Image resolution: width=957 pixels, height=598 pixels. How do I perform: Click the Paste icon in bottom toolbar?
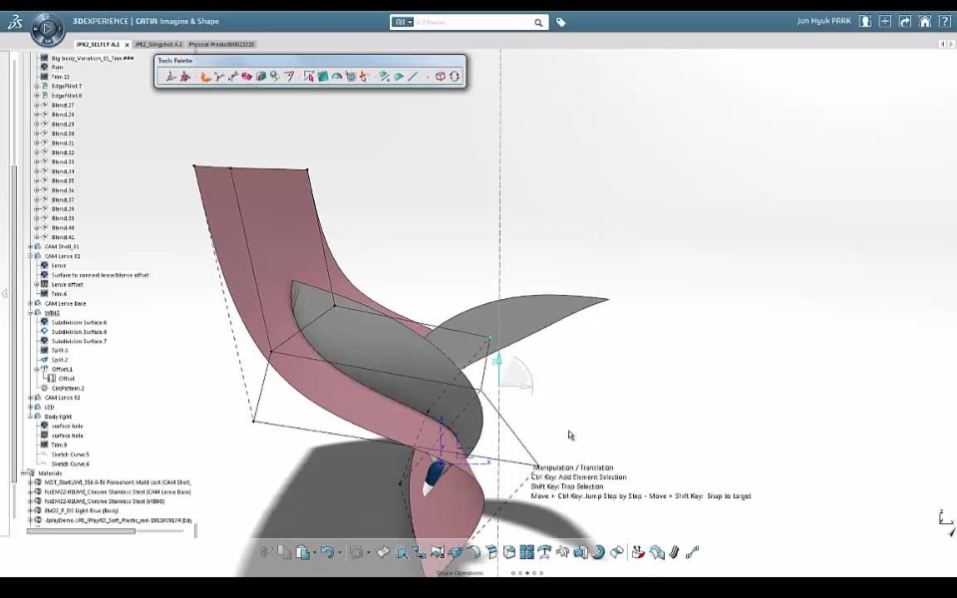303,553
